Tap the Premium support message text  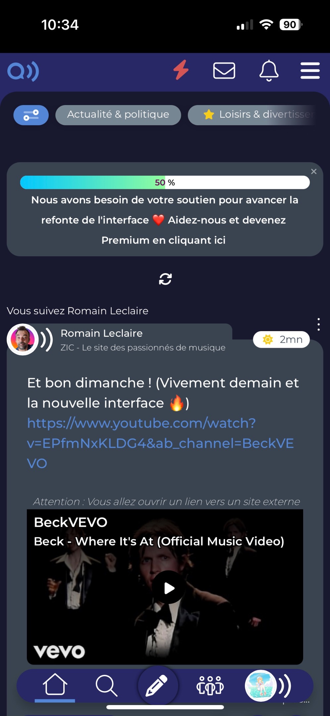tap(165, 220)
